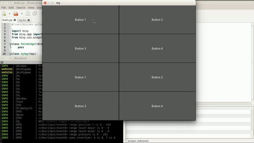Close the main.py tab
The width and height of the screenshot is (254, 143).
point(15,20)
